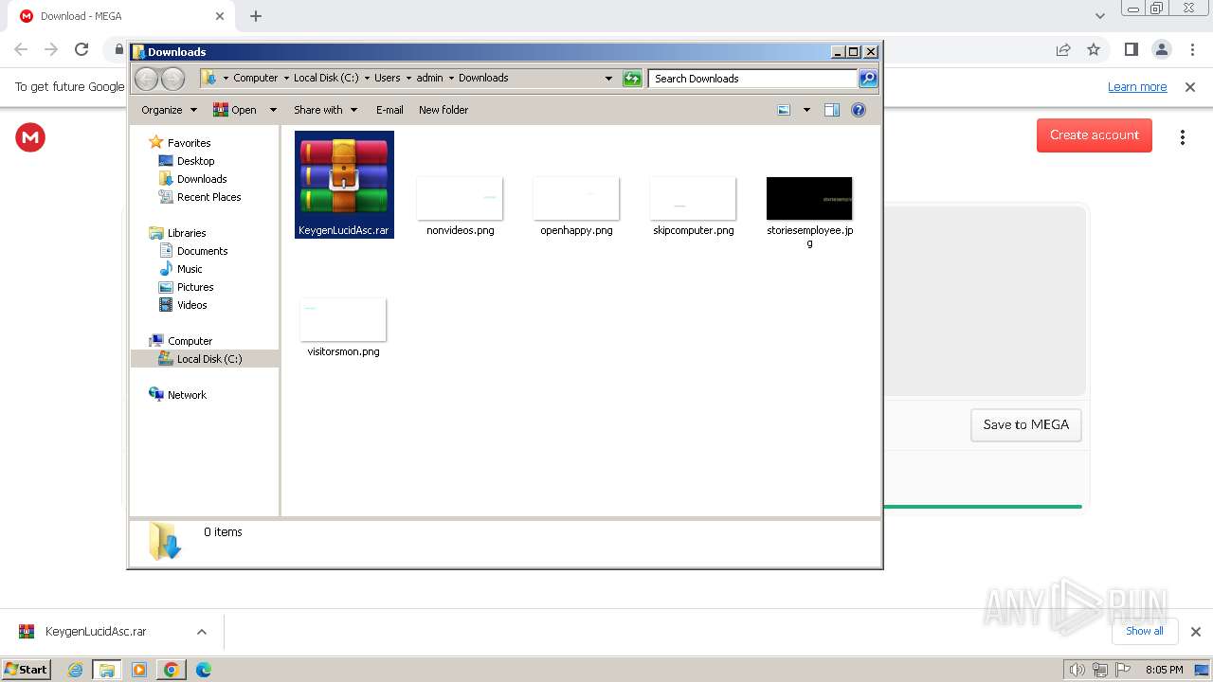Open the Music library
1213x682 pixels.
pyautogui.click(x=190, y=269)
